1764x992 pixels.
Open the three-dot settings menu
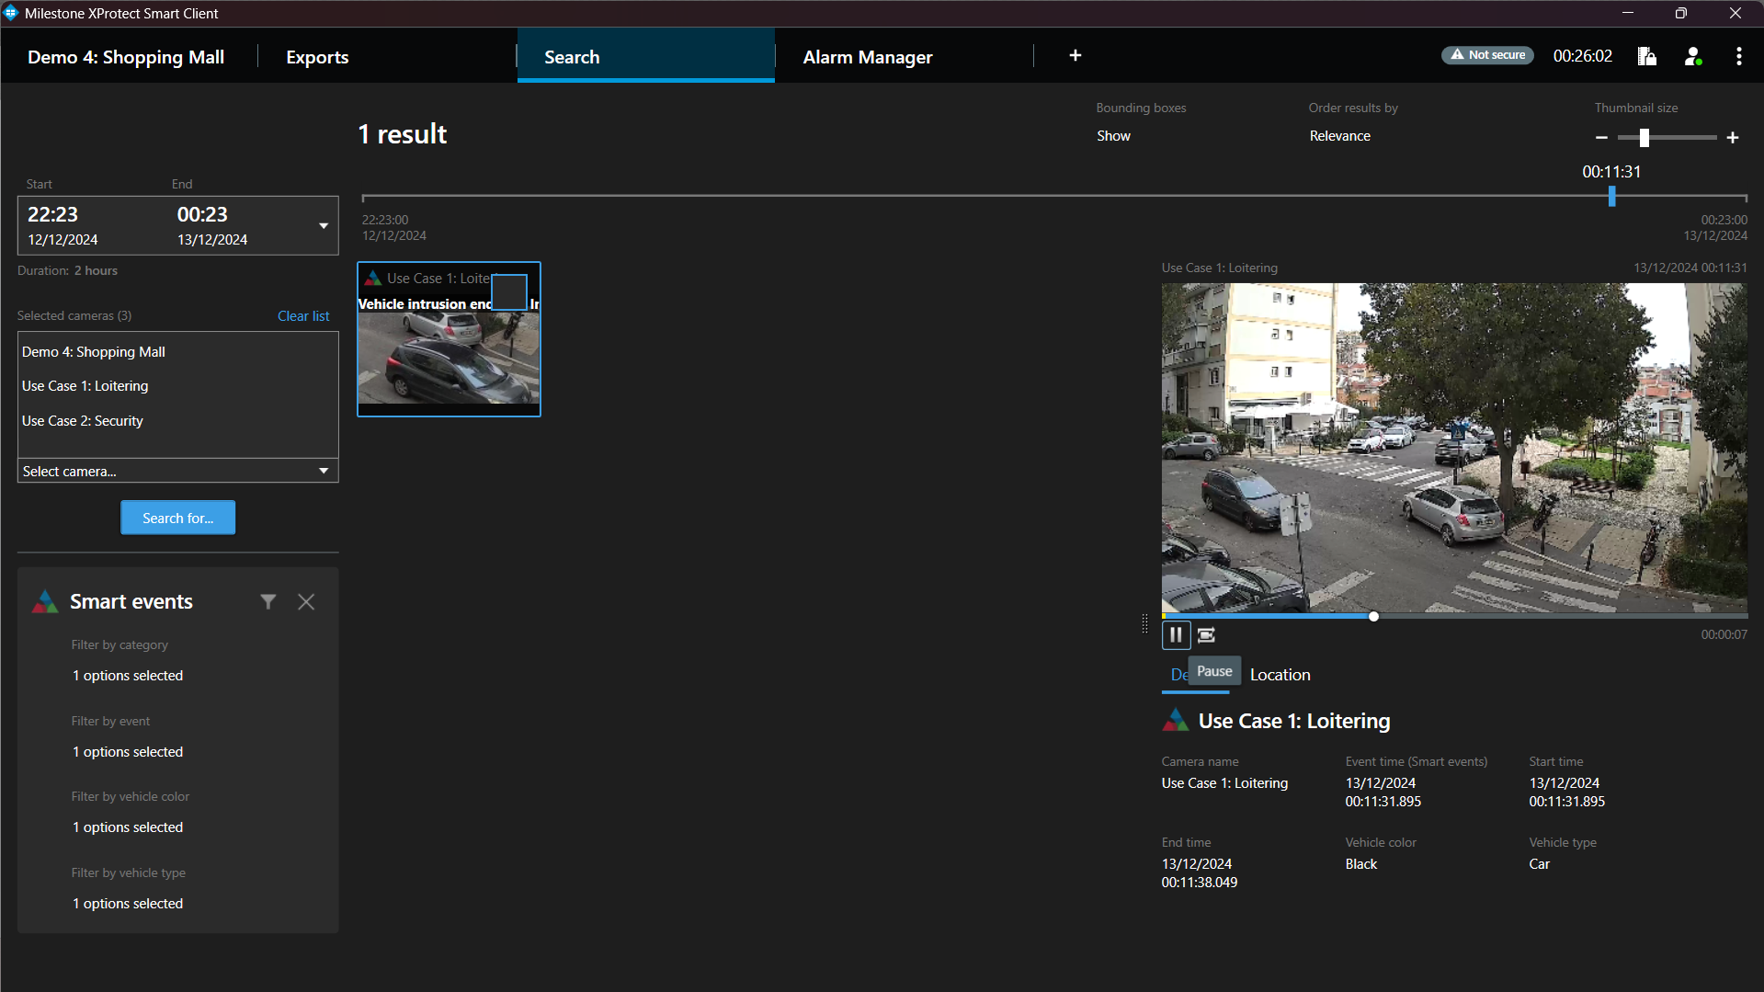pos(1738,56)
